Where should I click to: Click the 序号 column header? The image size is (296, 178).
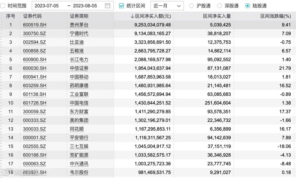(x=11, y=16)
